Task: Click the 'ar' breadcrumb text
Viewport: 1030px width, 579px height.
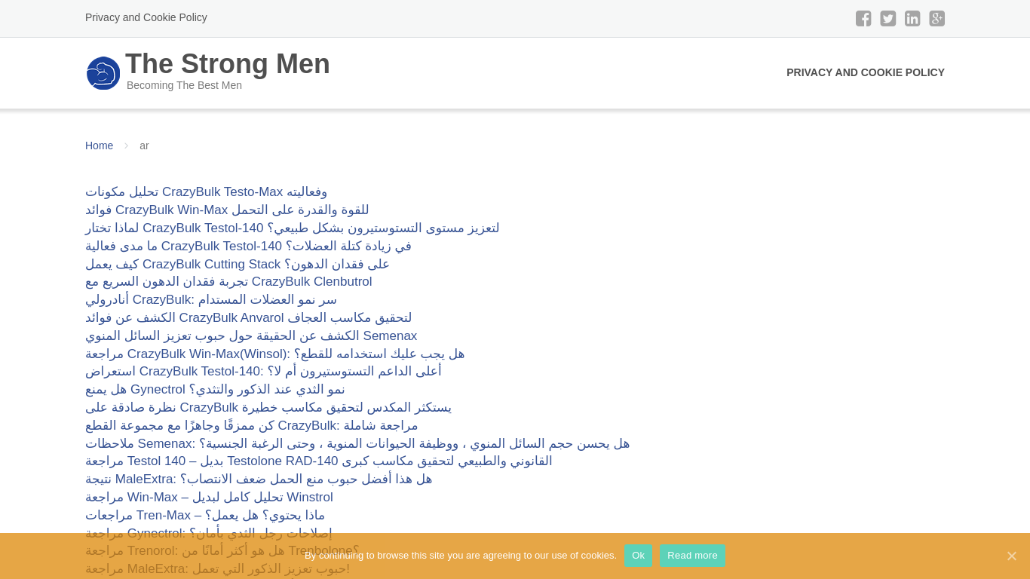Action: point(144,146)
